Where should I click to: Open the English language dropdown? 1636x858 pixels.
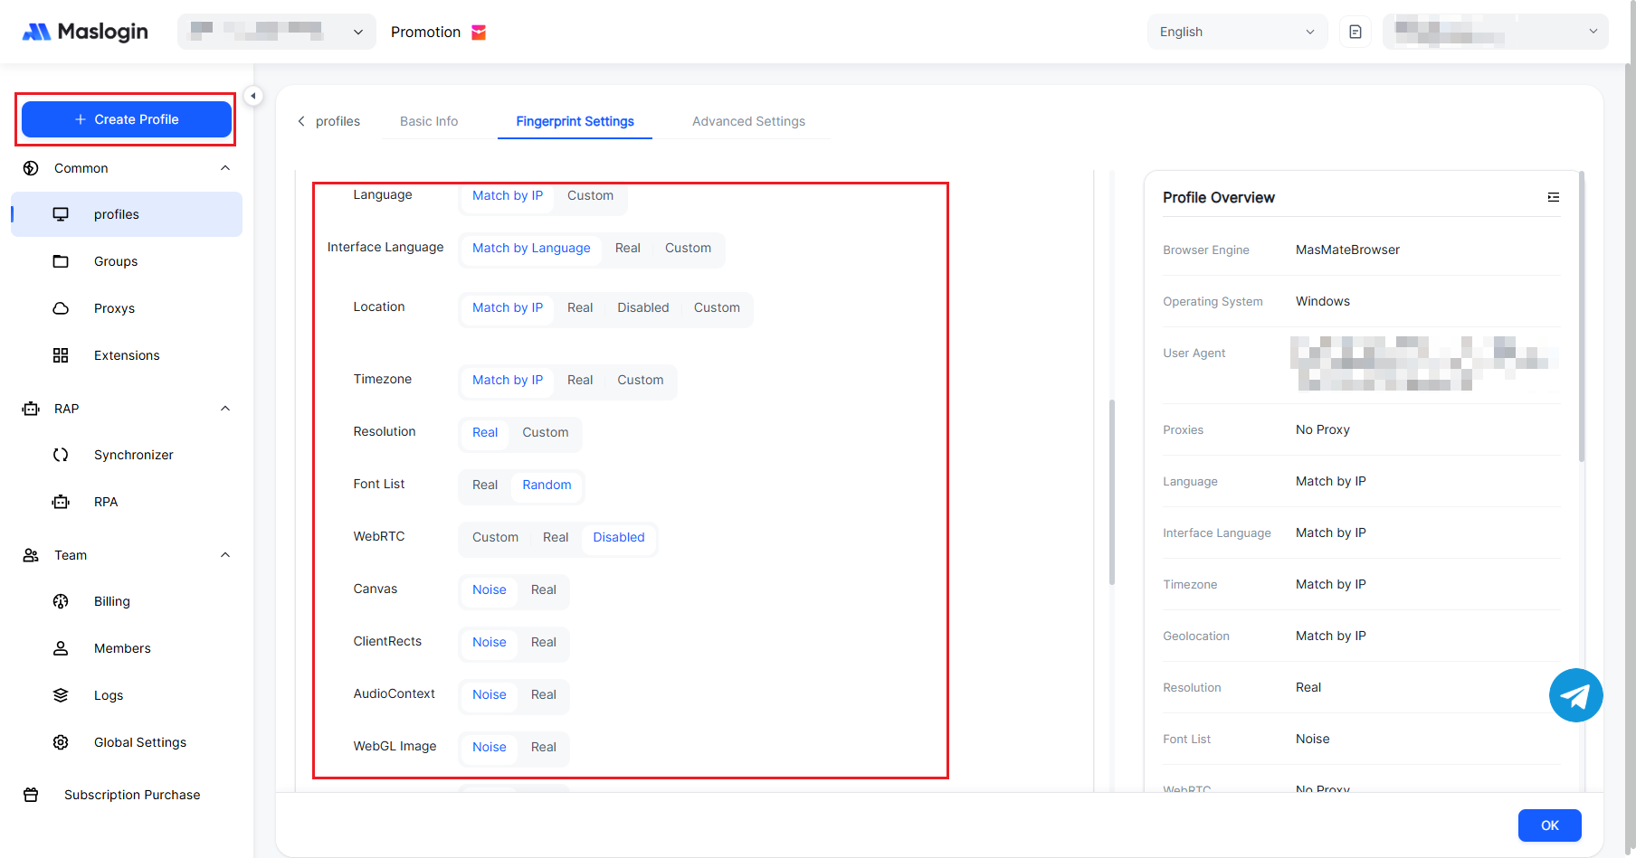pos(1236,32)
